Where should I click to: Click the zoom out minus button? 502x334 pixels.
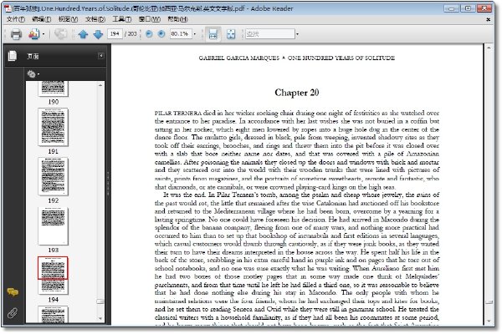[x=149, y=34]
